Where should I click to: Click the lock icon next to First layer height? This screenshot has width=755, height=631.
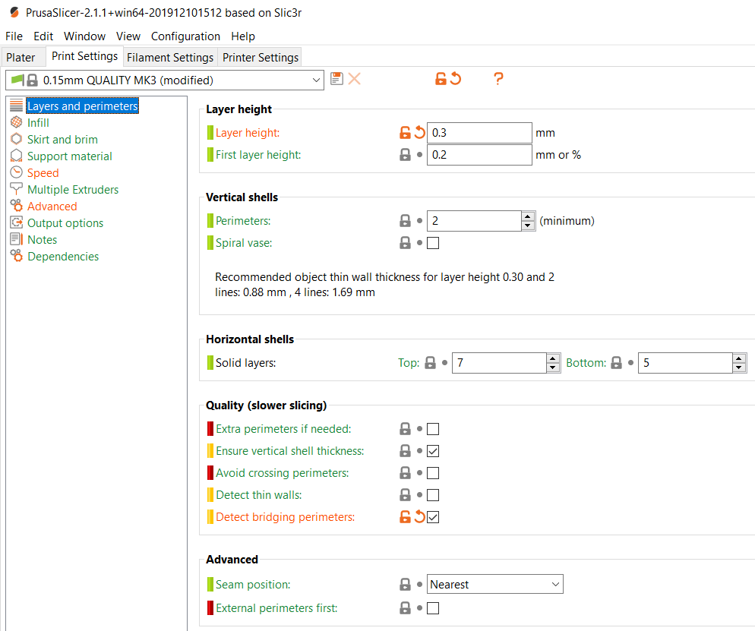(405, 154)
